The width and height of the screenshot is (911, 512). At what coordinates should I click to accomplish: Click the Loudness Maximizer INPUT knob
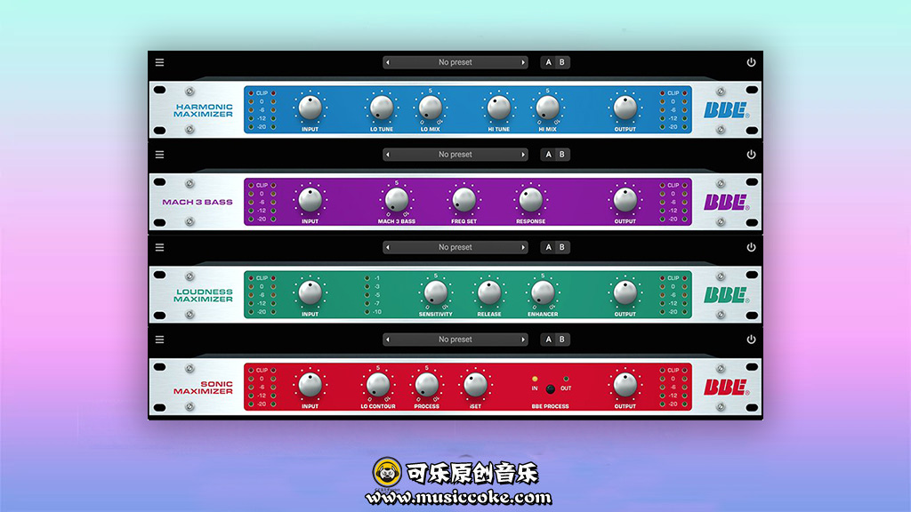310,292
